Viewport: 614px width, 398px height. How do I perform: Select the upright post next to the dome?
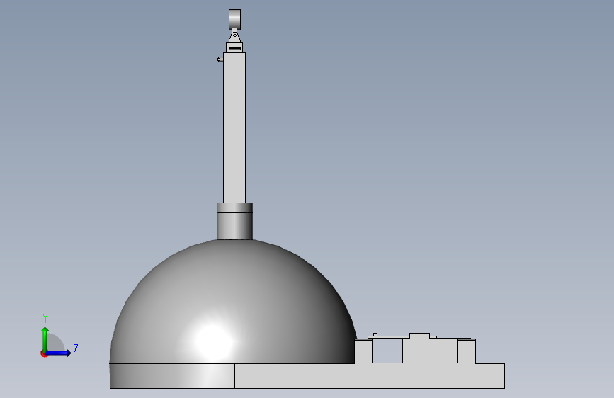363,351
